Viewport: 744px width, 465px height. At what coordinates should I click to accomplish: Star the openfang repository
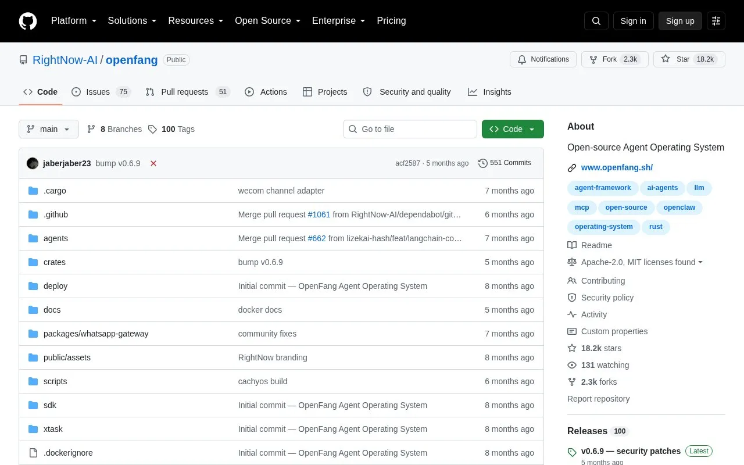(689, 59)
